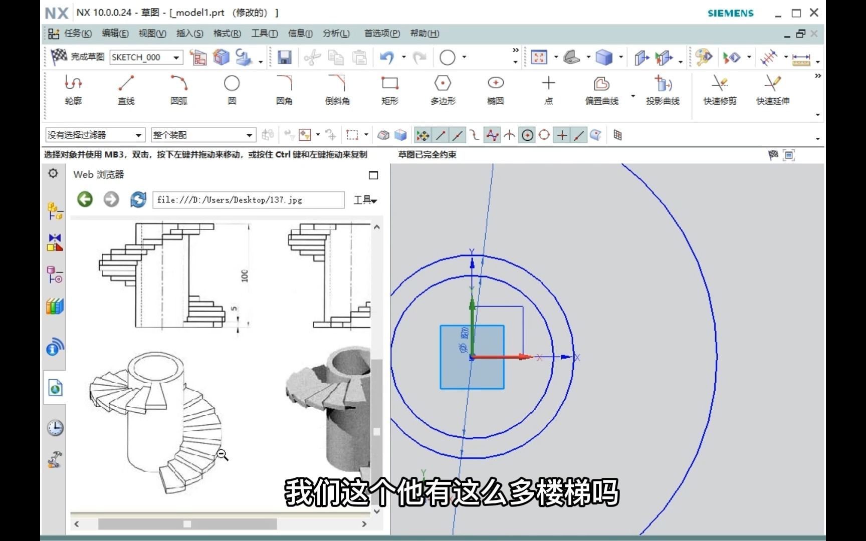Open the rectangle selection method dropdown arrow
This screenshot has height=541, width=866.
[x=366, y=135]
